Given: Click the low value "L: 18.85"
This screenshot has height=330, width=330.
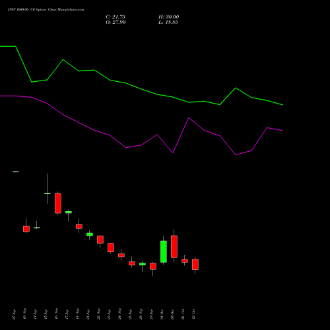Looking at the screenshot, I should 168,22.
